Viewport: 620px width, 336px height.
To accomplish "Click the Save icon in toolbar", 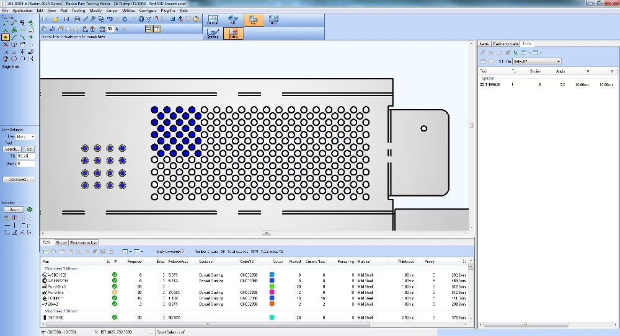I will click(x=66, y=19).
